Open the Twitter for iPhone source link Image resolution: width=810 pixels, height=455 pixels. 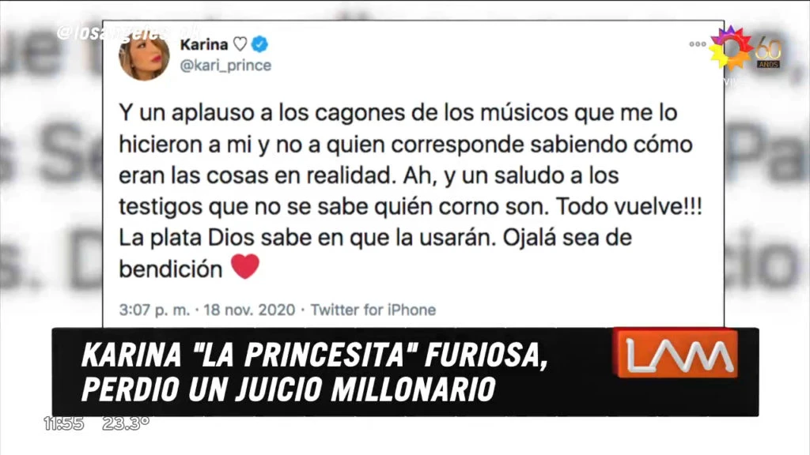tap(373, 310)
